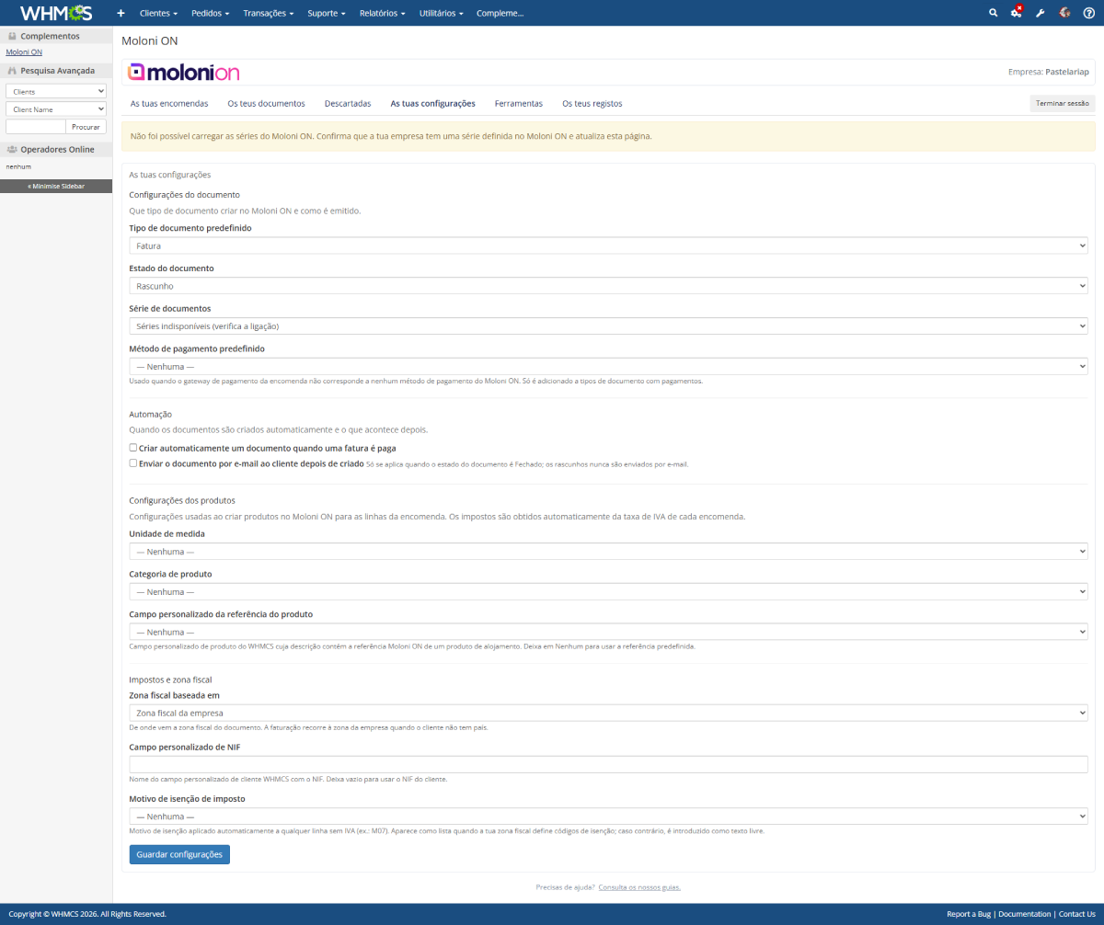This screenshot has height=925, width=1104.
Task: Switch to Descartadas tab
Action: point(348,104)
